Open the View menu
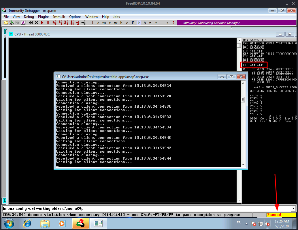298x230 pixels. click(16, 17)
